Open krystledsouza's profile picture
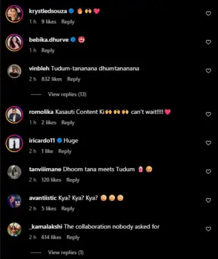The image size is (218, 259). coord(14,14)
